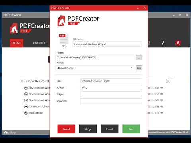Expand first New Microsoft Wor row chevron
Image resolution: width=191 pixels, height=143 pixels.
tap(26, 88)
